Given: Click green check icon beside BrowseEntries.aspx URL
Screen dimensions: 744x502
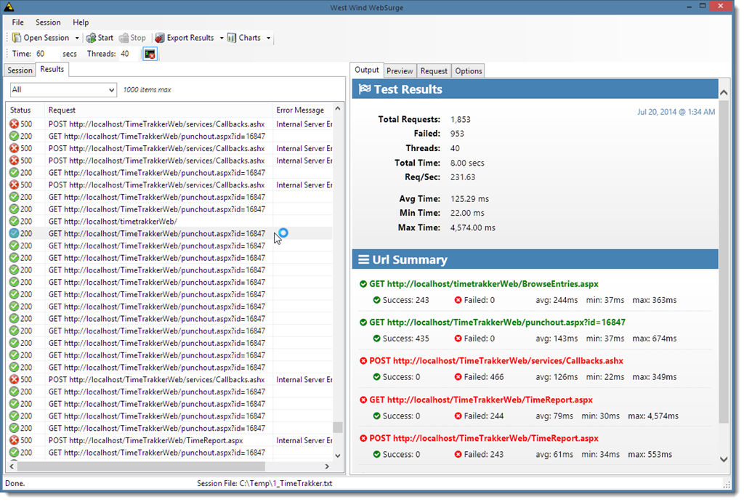Looking at the screenshot, I should click(x=363, y=284).
